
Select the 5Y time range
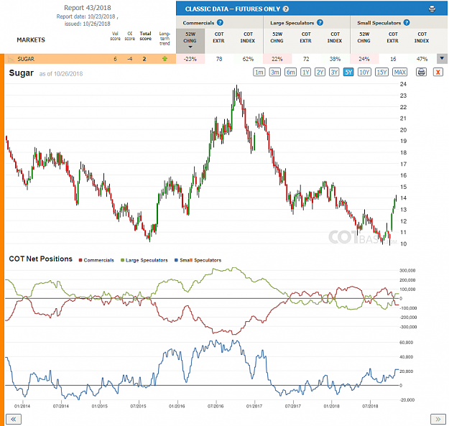point(348,72)
